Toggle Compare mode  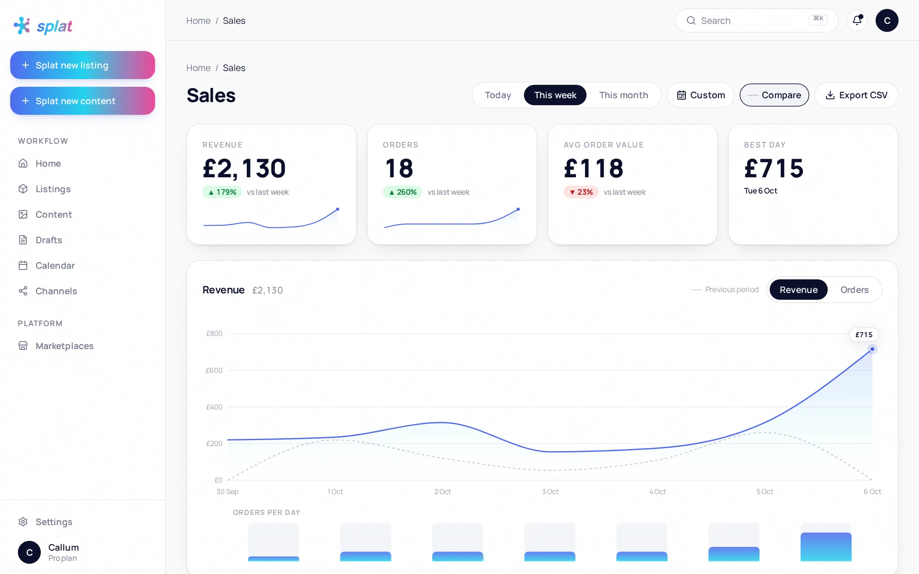tap(774, 95)
